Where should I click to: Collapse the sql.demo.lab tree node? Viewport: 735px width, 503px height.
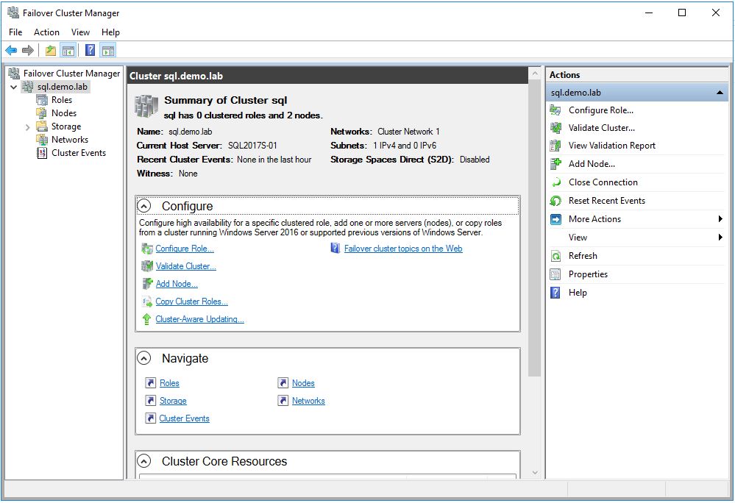[14, 87]
